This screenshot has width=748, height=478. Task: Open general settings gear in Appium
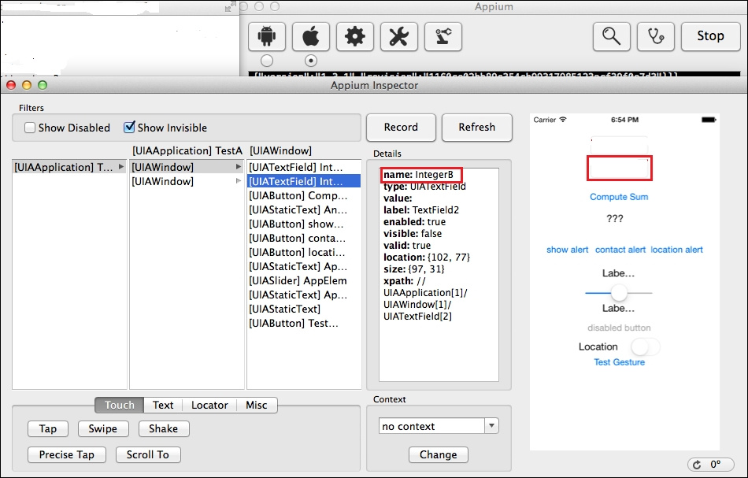tap(355, 36)
